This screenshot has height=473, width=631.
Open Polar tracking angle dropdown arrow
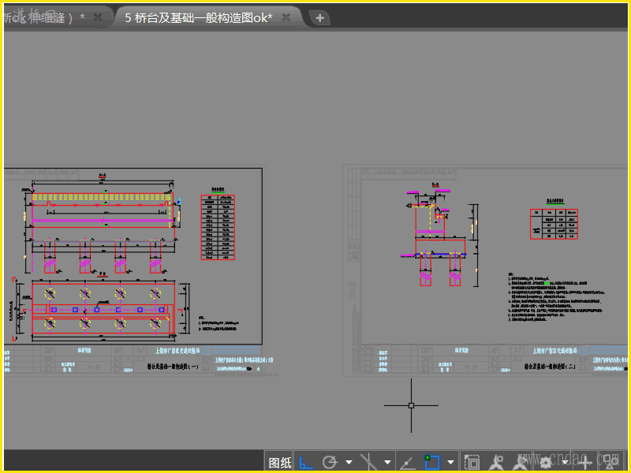[348, 463]
